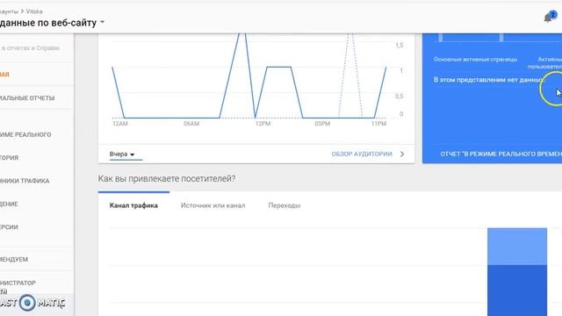Select the Канал трафика tab
This screenshot has width=562, height=316.
click(x=133, y=205)
